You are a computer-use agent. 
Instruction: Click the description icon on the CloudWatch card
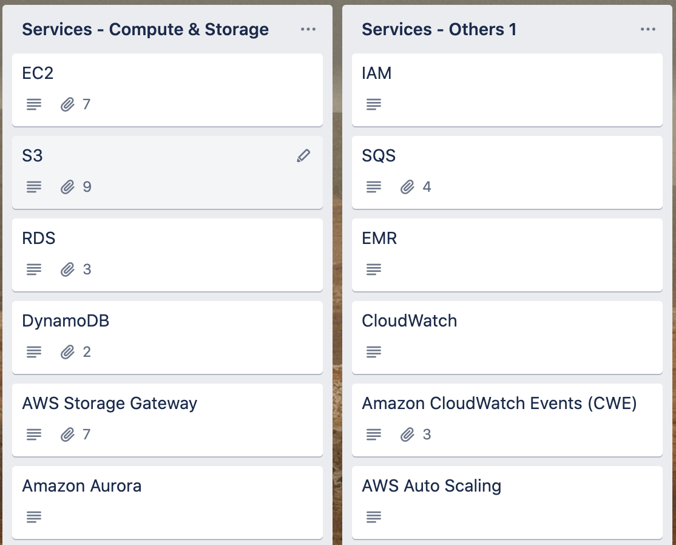(374, 352)
